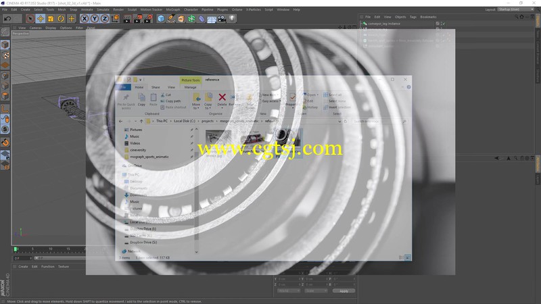Click the Enable Axis L-shaped icon

tap(5, 109)
